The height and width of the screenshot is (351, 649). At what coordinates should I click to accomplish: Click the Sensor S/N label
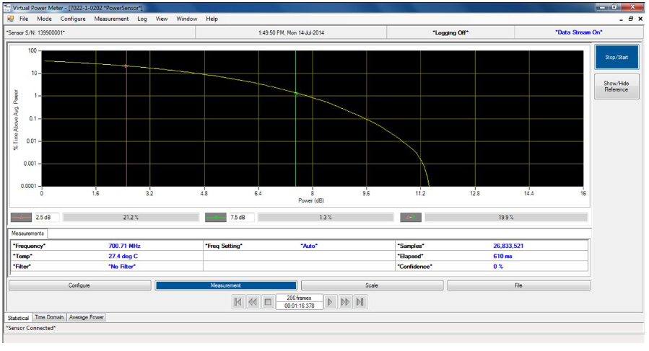35,32
